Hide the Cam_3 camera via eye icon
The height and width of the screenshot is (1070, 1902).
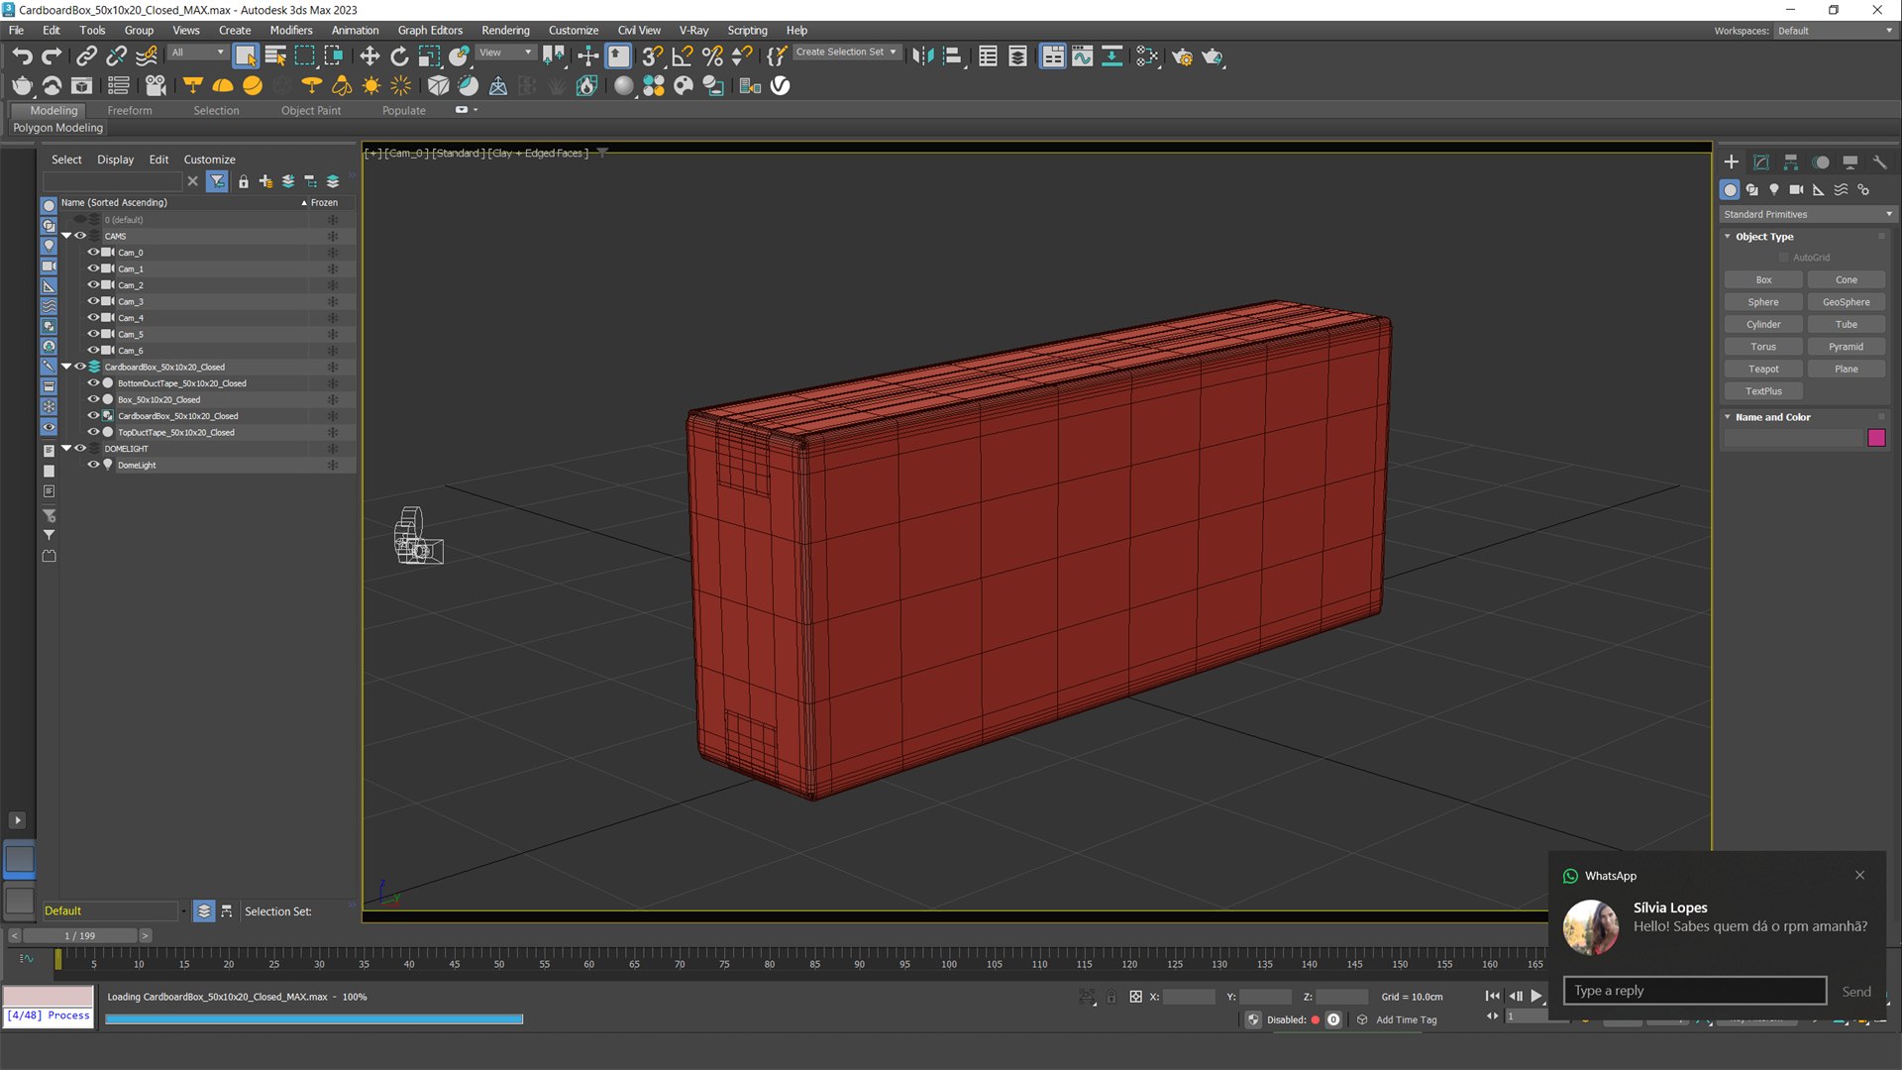tap(93, 301)
